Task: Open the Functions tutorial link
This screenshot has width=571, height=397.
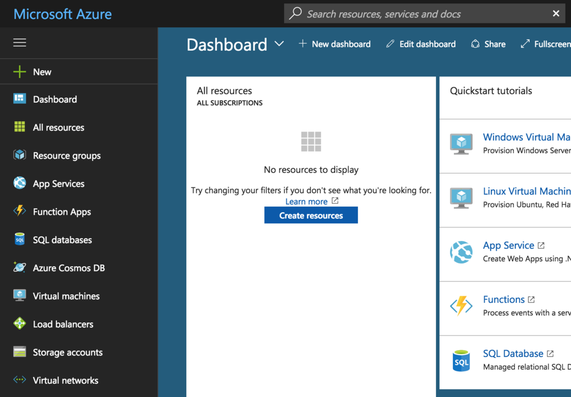Action: [504, 300]
